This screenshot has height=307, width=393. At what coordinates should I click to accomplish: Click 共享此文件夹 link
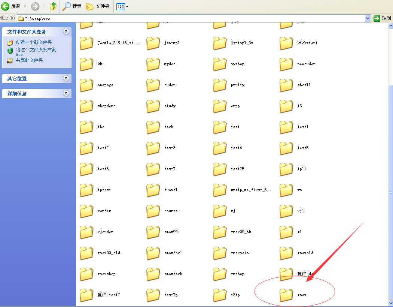click(29, 60)
